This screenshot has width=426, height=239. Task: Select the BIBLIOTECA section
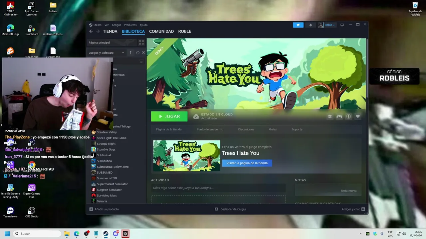[133, 31]
